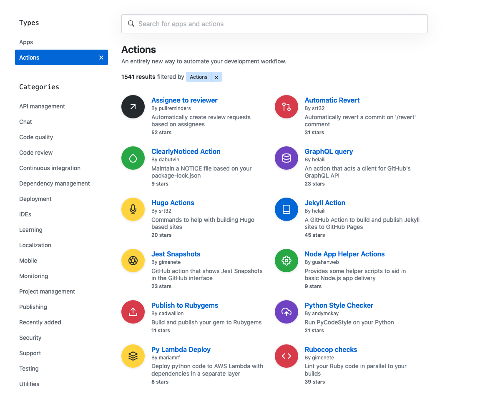Click the apps and actions search field
This screenshot has width=485, height=394.
274,24
